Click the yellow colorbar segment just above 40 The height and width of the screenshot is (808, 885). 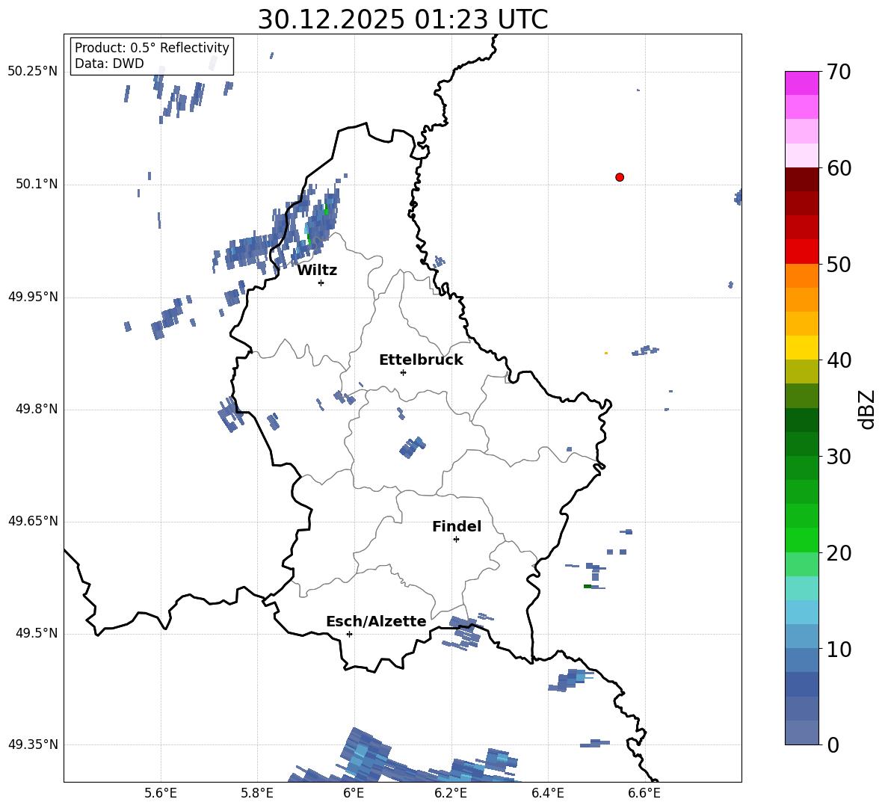(802, 348)
